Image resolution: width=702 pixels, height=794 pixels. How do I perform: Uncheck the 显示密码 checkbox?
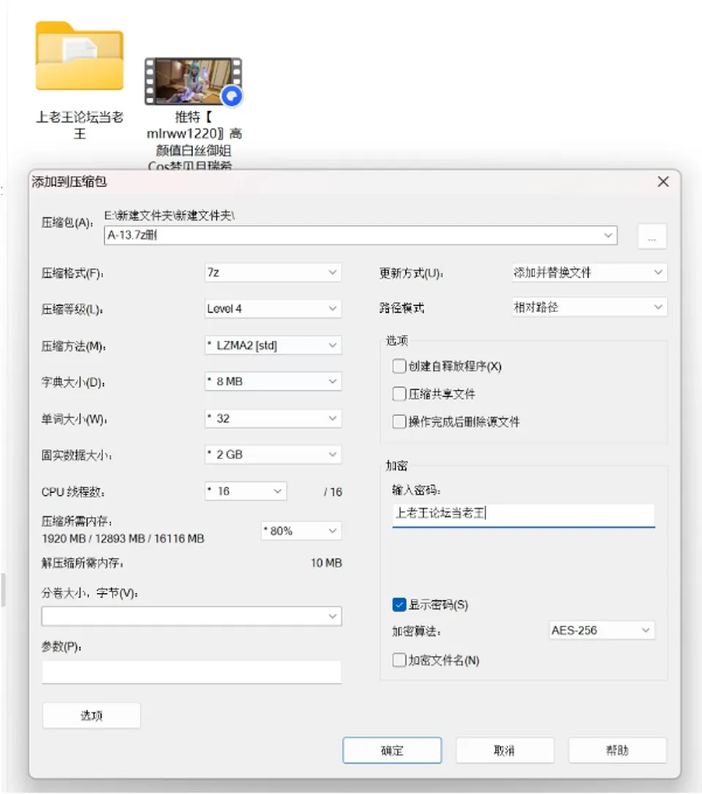coord(399,605)
